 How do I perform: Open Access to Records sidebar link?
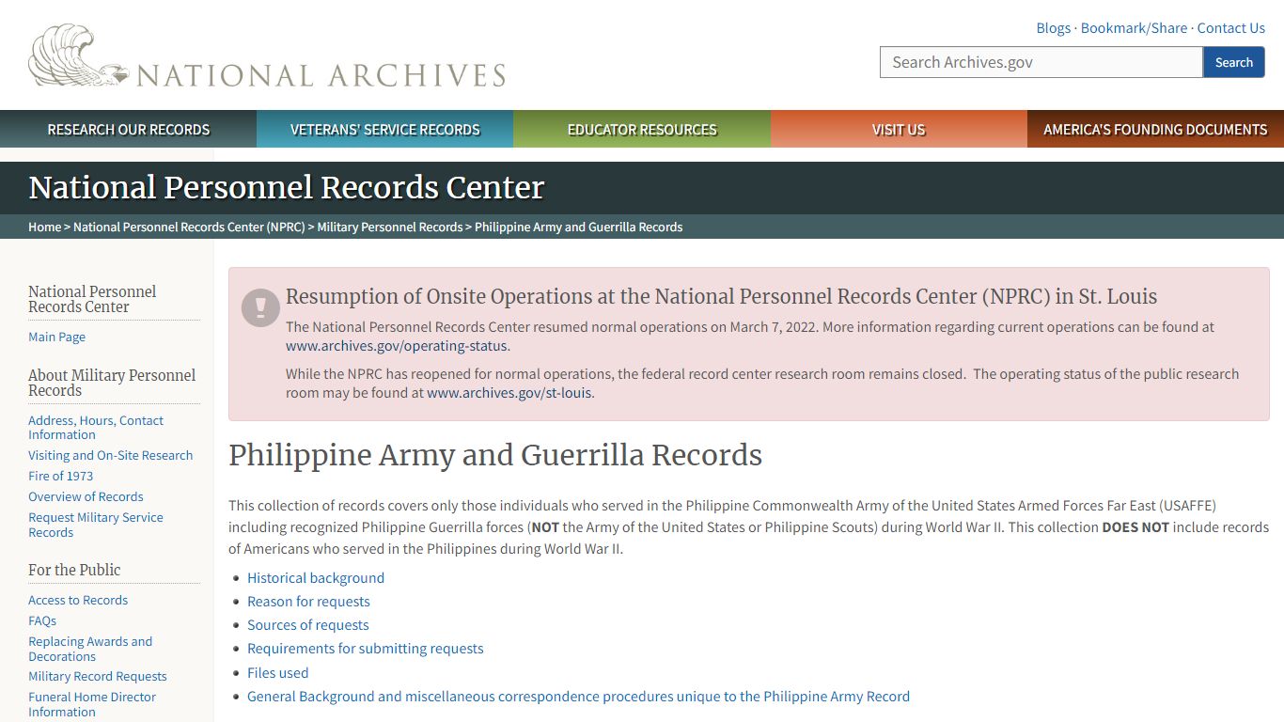[x=78, y=600]
